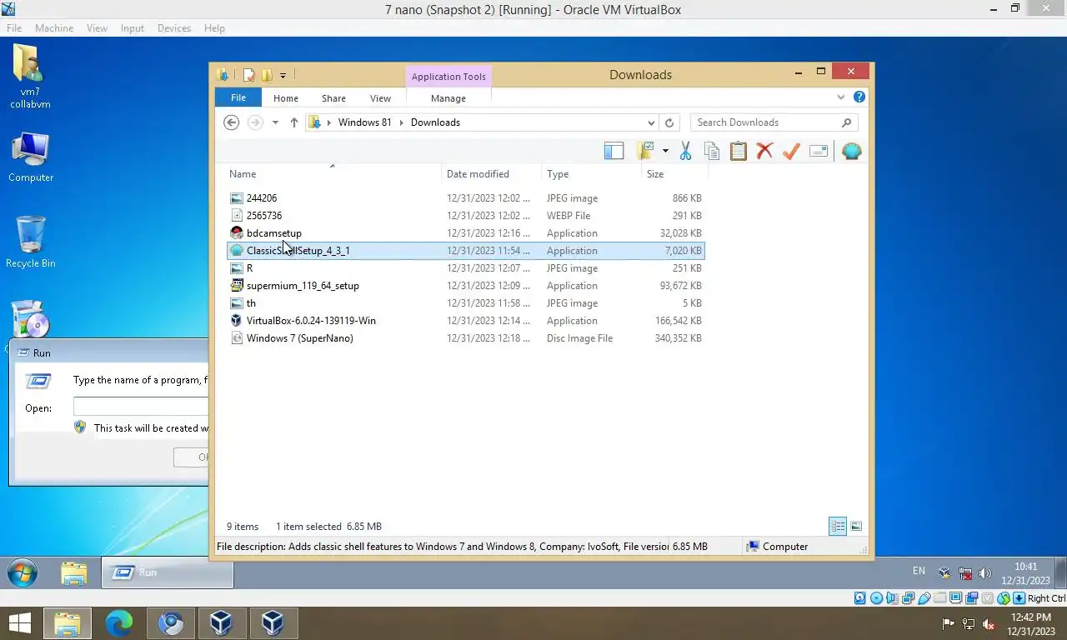Image resolution: width=1067 pixels, height=640 pixels.
Task: Click New folder icon in Quick Access Toolbar
Action: [267, 75]
